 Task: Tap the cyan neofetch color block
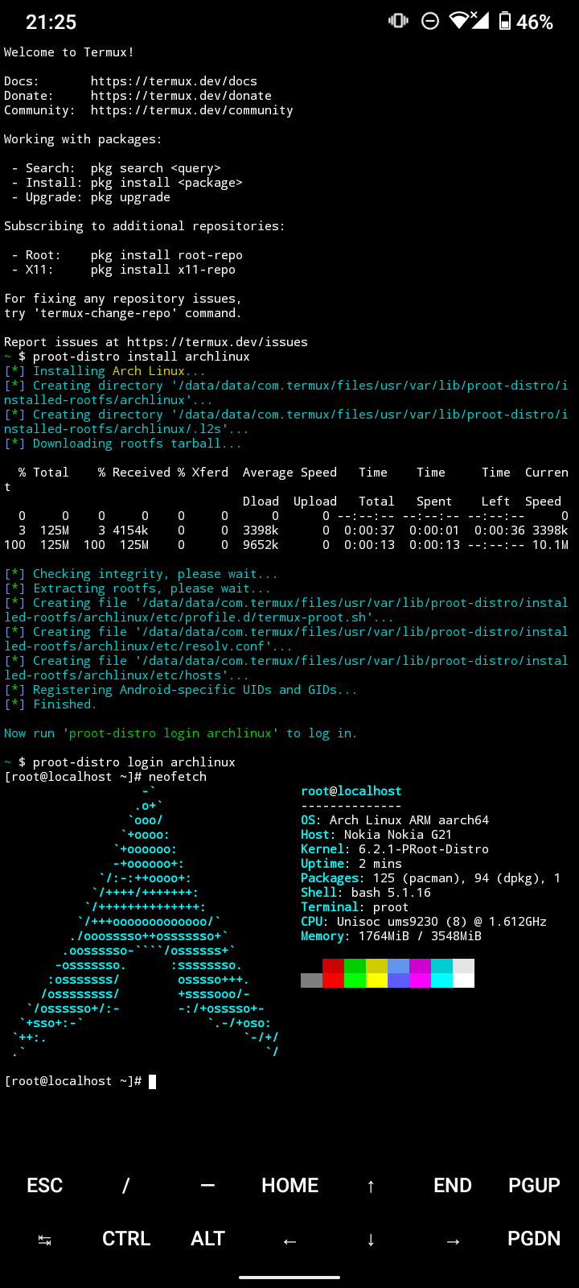click(441, 980)
